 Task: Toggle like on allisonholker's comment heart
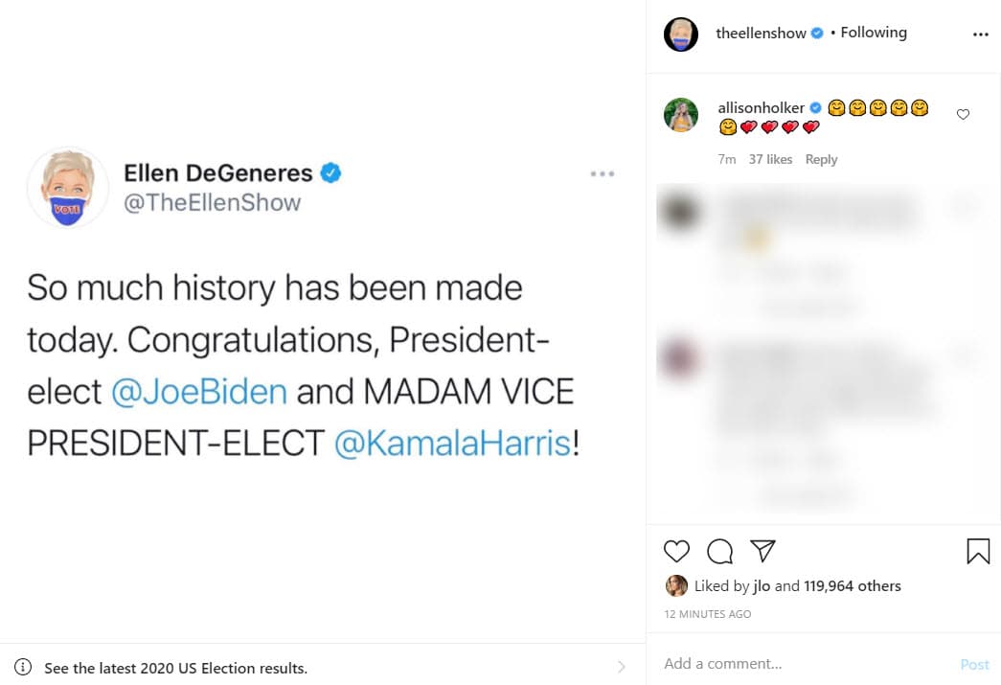(963, 114)
